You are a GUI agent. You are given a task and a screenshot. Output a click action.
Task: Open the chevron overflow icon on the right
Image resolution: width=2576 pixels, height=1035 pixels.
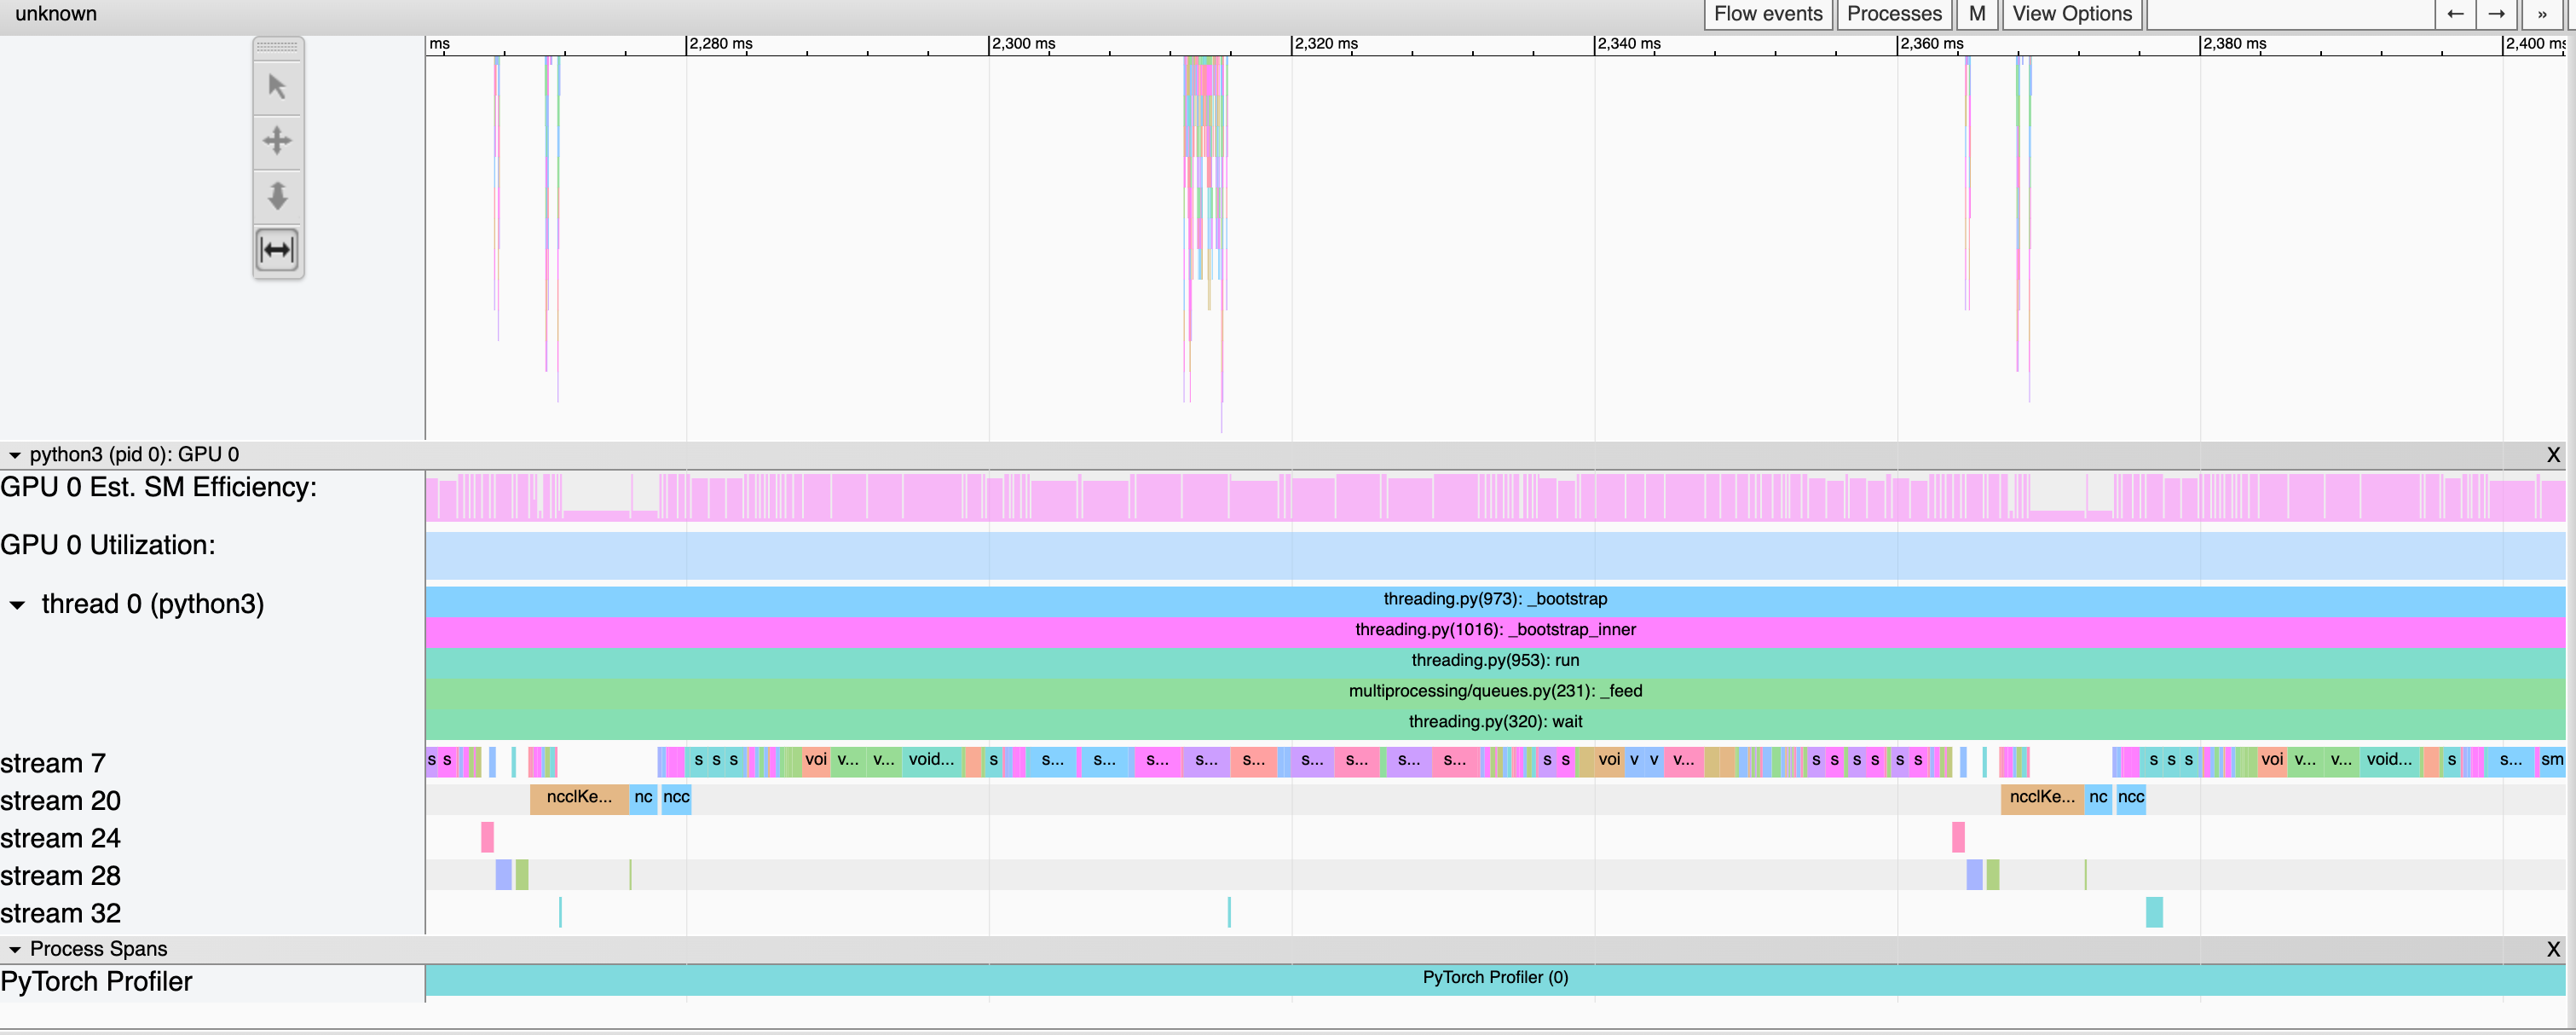tap(2541, 14)
